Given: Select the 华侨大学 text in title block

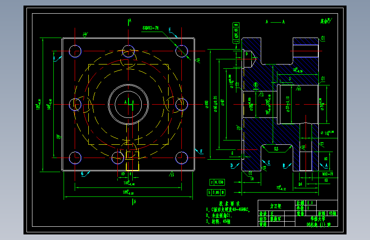Looking at the screenshot, I should [x=318, y=219].
